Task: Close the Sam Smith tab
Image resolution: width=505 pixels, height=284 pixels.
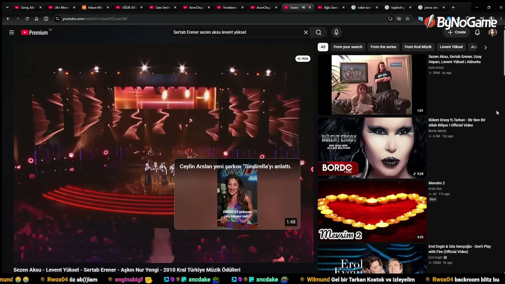Action: (x=175, y=7)
